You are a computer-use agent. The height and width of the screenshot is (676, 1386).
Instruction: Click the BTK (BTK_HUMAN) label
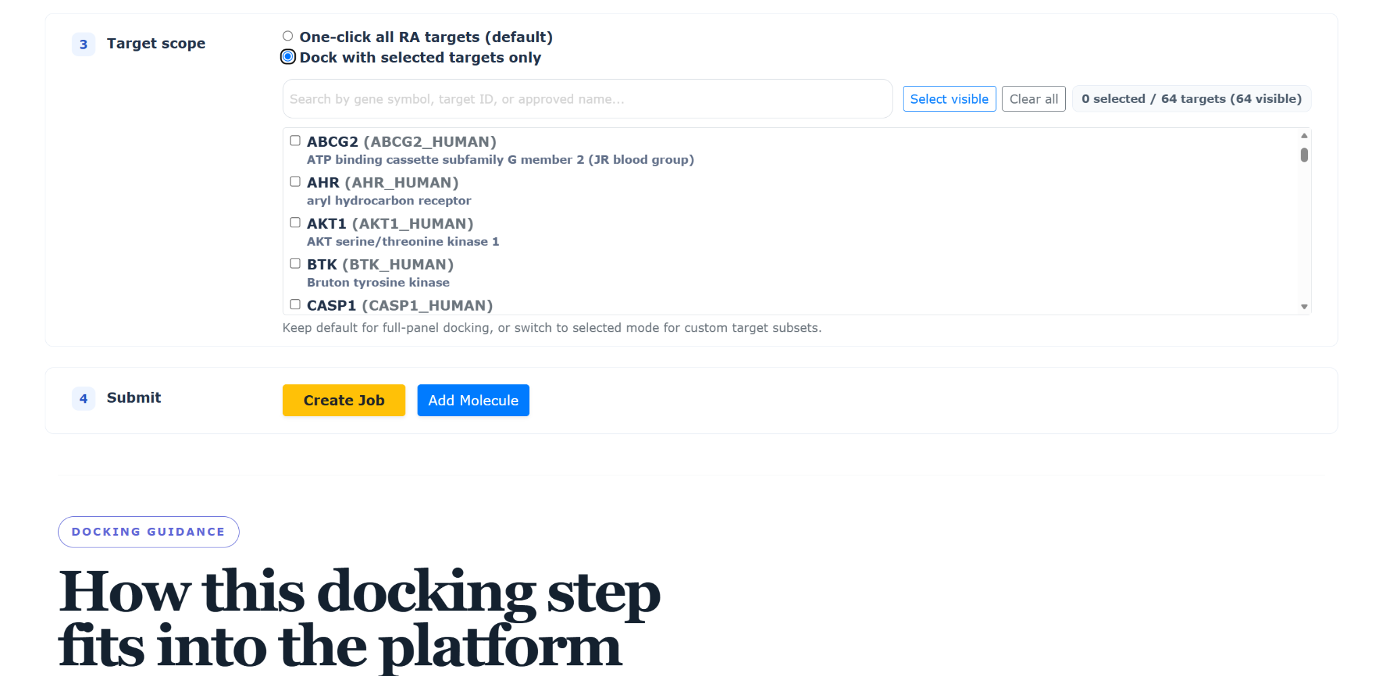coord(380,265)
